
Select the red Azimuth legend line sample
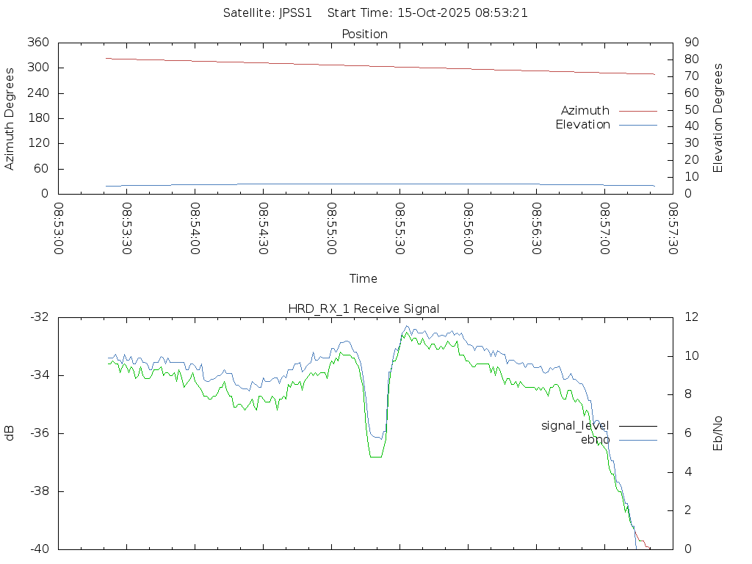[637, 111]
